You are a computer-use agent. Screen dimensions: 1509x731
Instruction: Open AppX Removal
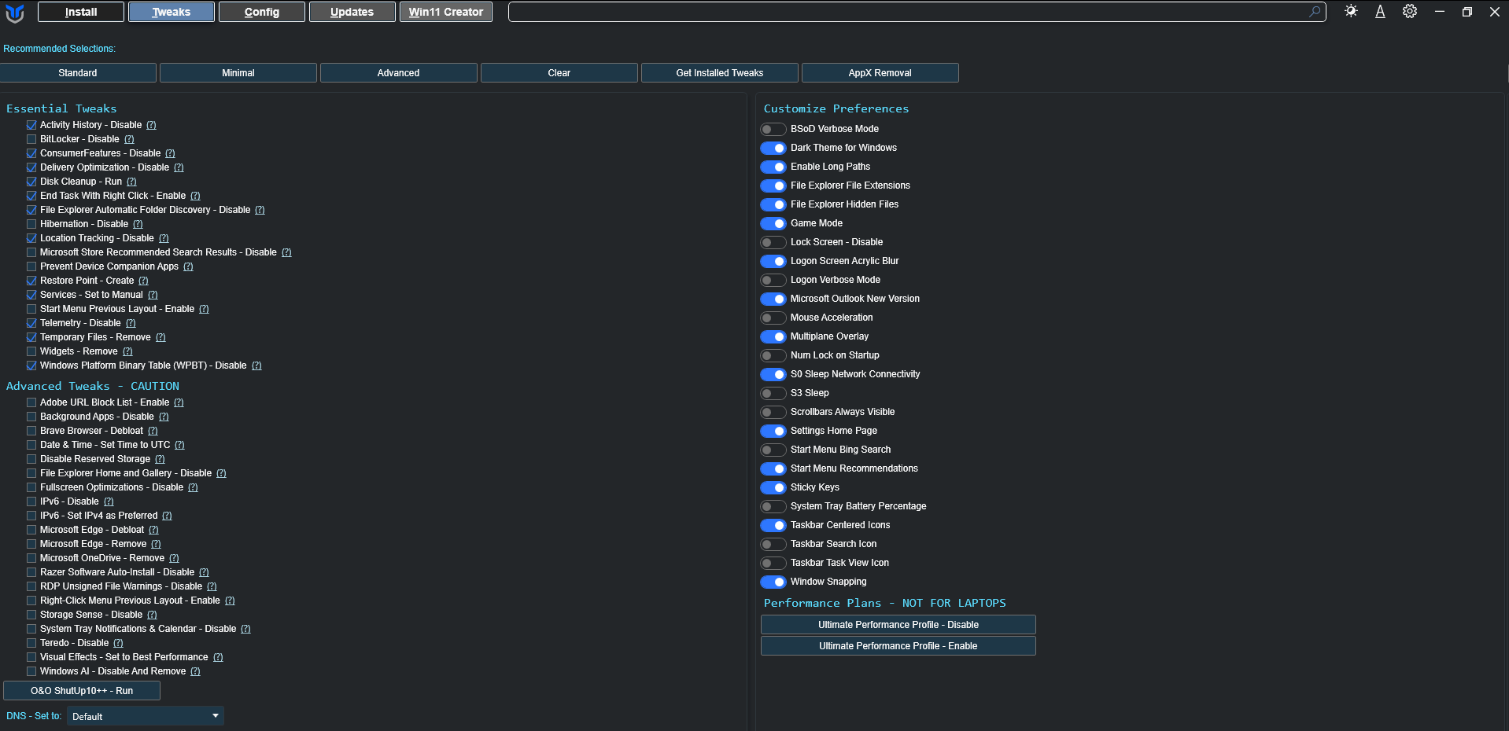click(880, 73)
